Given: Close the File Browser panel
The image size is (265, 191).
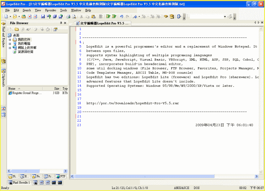Looking at the screenshot, I should coord(65,23).
